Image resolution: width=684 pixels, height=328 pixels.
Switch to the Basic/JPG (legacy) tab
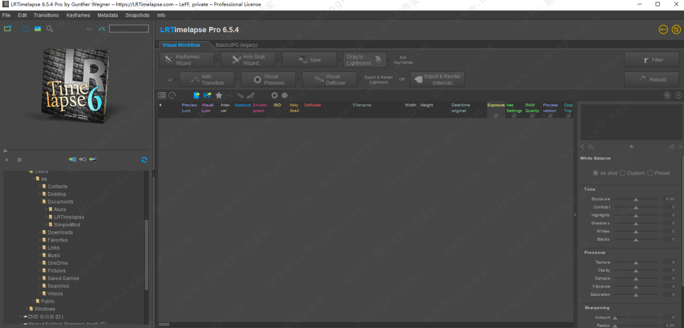(x=235, y=45)
